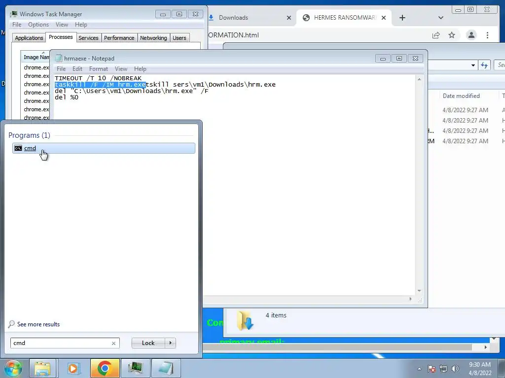Open Task Manager File menu
The width and height of the screenshot is (505, 378).
click(17, 25)
